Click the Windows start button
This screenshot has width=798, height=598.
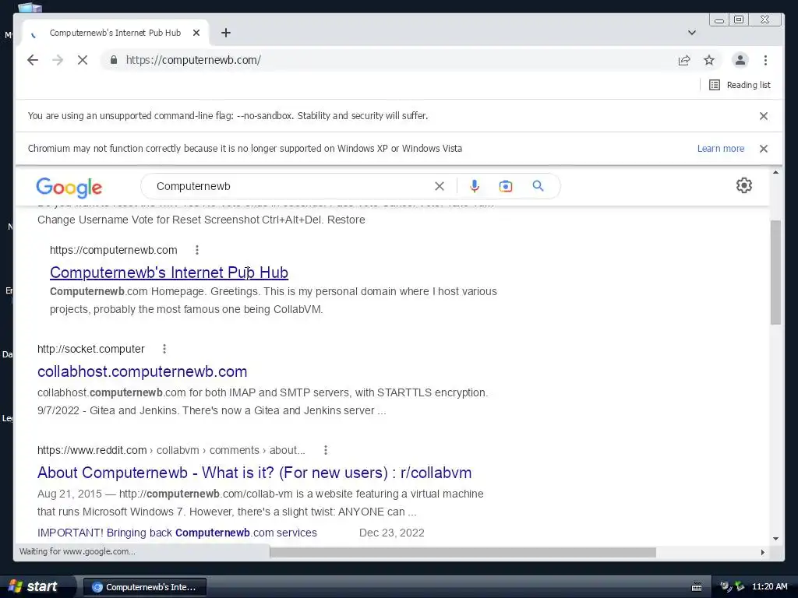[x=37, y=587]
